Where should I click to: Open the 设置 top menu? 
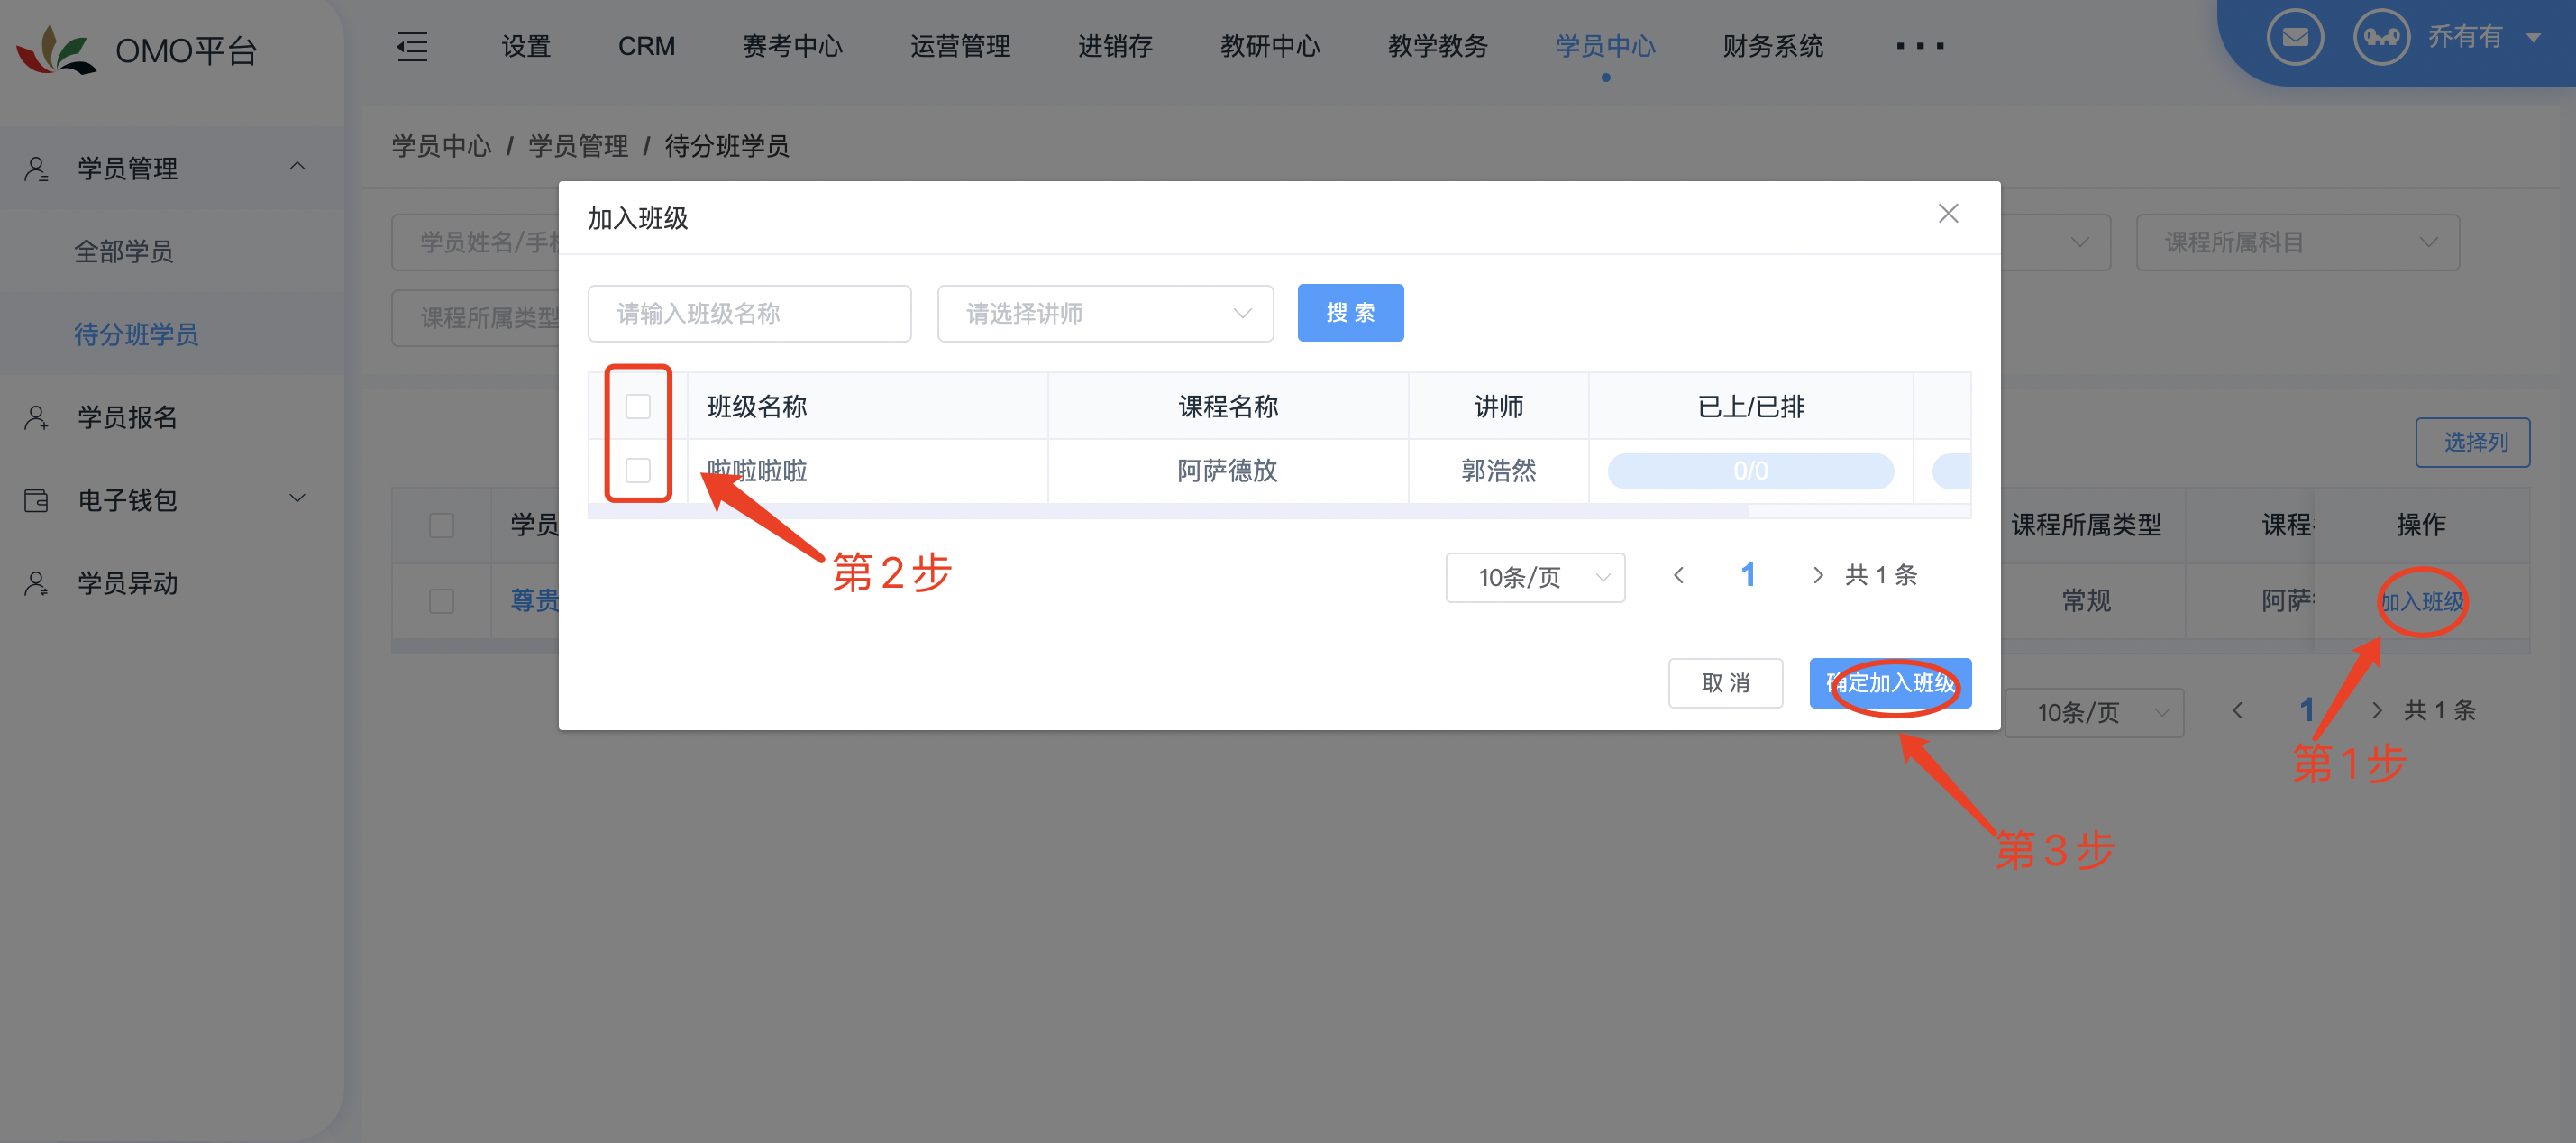526,46
